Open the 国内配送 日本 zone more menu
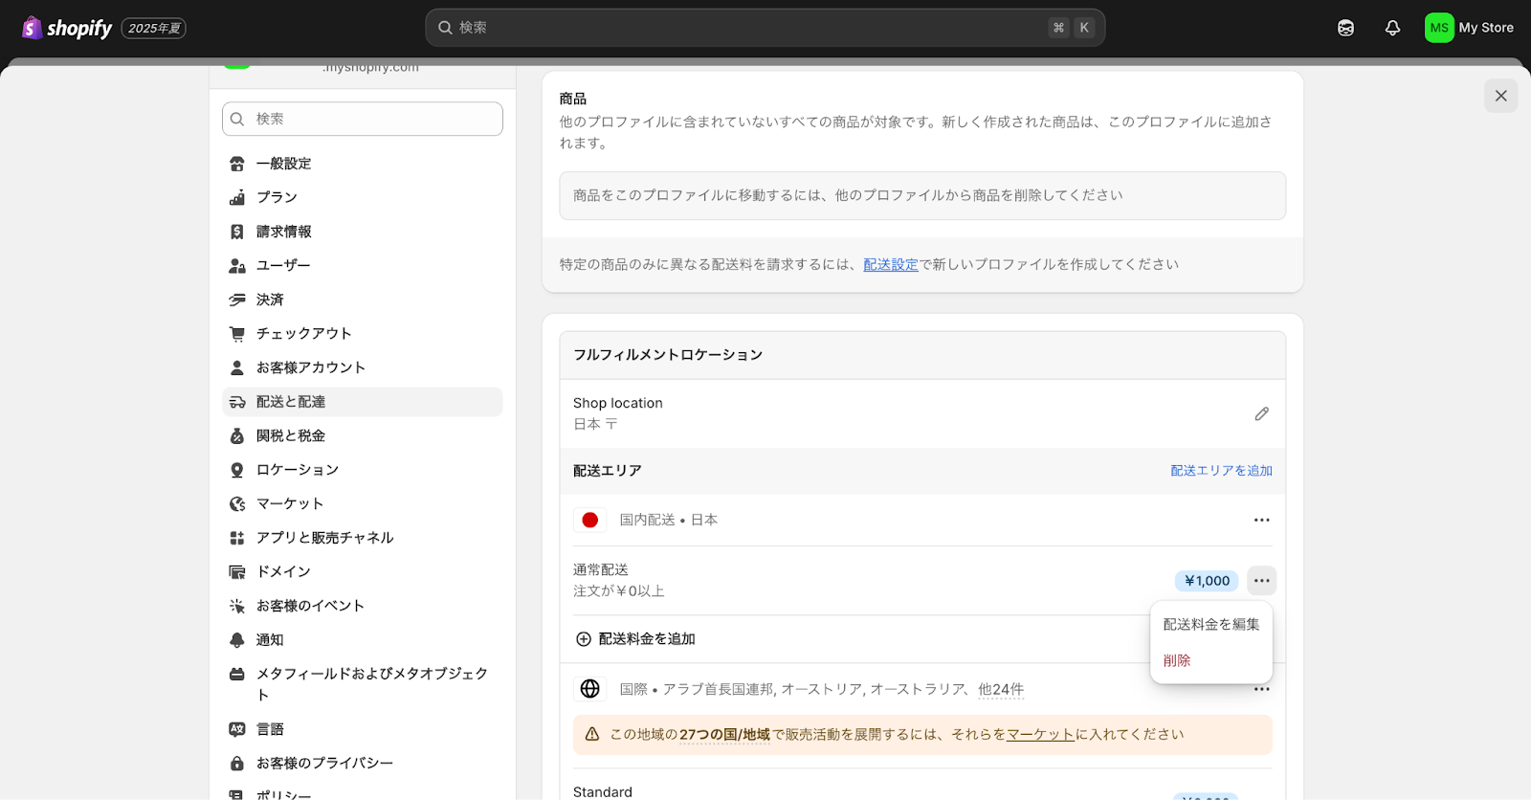 (1261, 520)
